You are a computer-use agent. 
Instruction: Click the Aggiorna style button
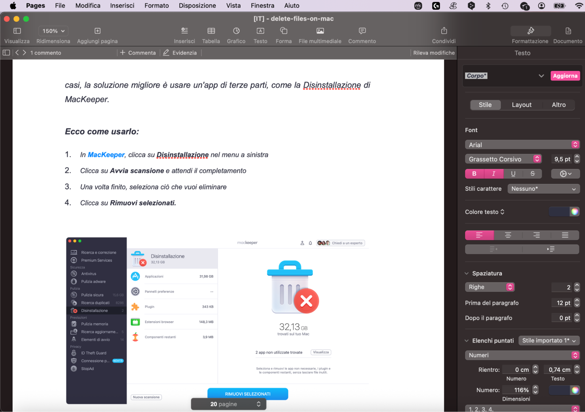pos(565,76)
